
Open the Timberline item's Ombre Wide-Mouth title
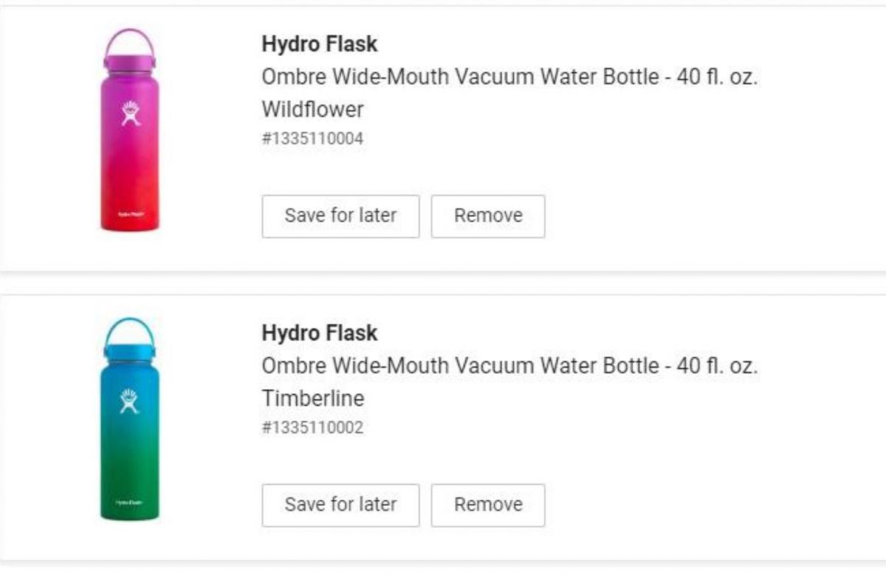509,366
